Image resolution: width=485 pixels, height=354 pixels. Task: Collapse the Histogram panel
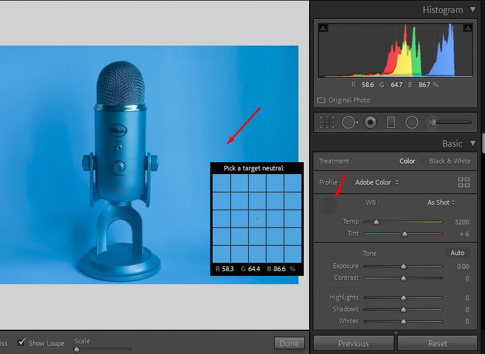[473, 9]
